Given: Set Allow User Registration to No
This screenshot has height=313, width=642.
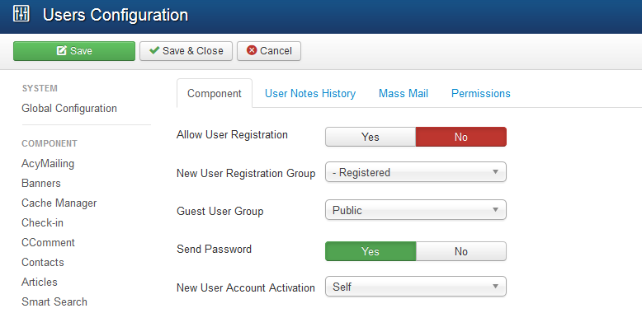Looking at the screenshot, I should 461,137.
